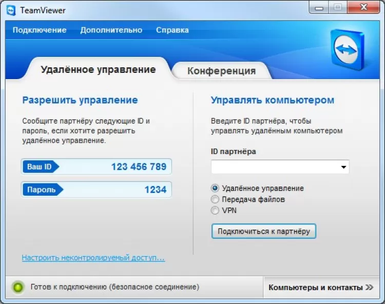
Task: Switch to the Конференция tab
Action: (221, 71)
